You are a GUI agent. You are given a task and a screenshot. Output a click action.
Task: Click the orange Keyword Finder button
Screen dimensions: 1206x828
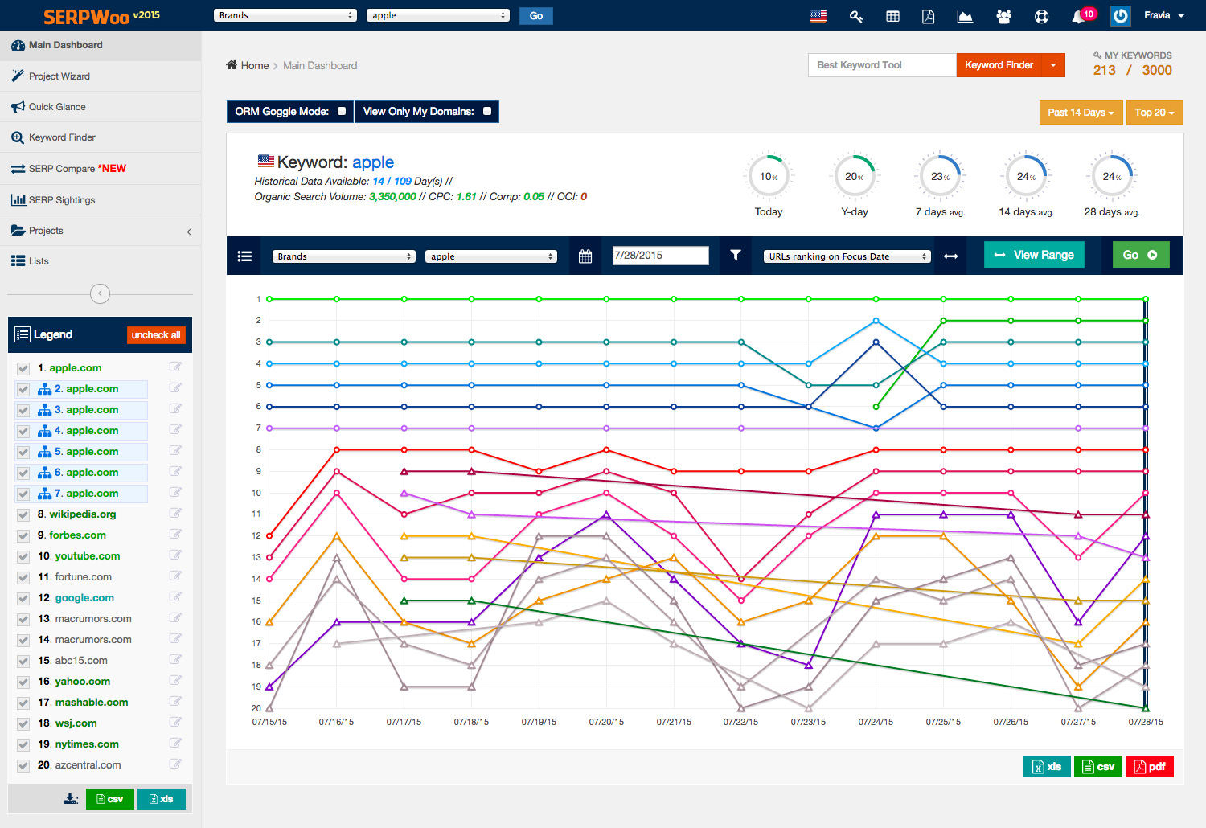999,65
